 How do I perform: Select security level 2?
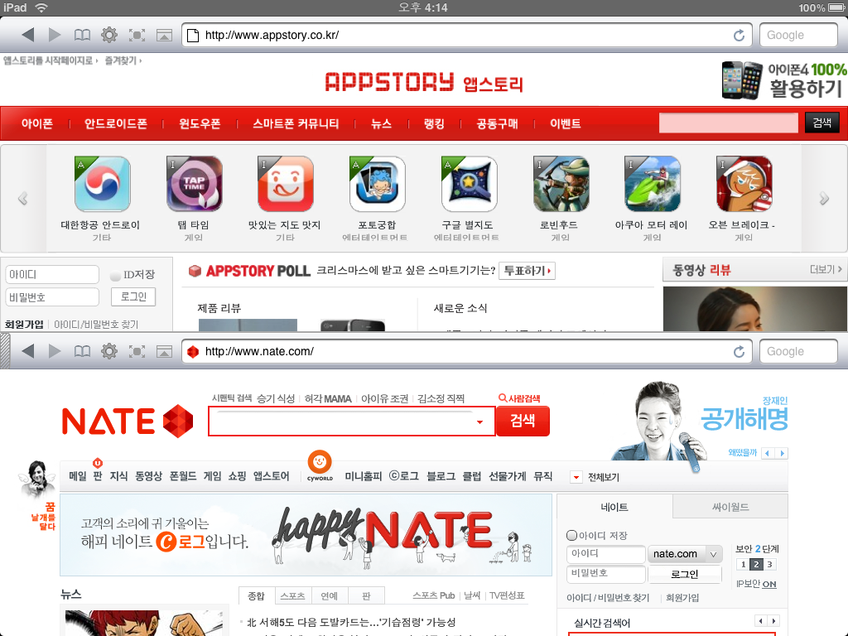tap(756, 565)
